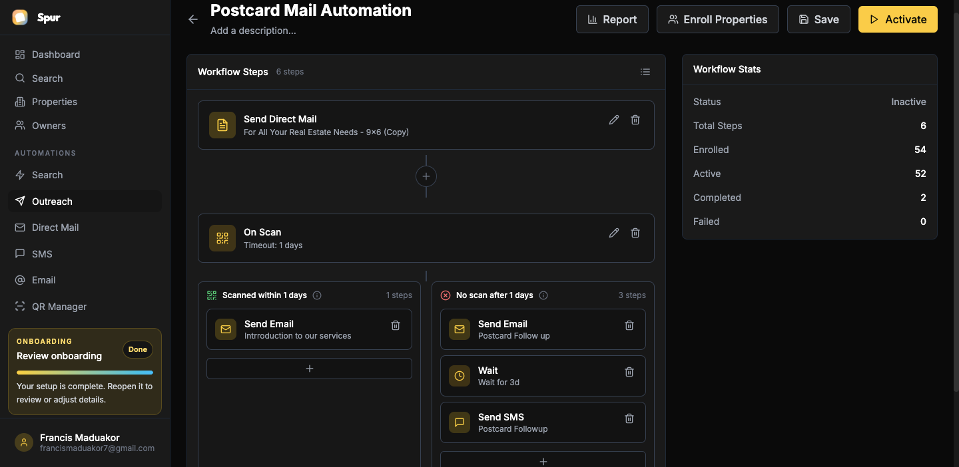Open Owners in sidebar
Image resolution: width=959 pixels, height=467 pixels.
pyautogui.click(x=85, y=126)
